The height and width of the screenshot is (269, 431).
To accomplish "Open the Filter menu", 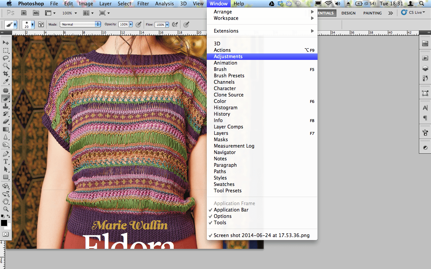I will coord(143,4).
